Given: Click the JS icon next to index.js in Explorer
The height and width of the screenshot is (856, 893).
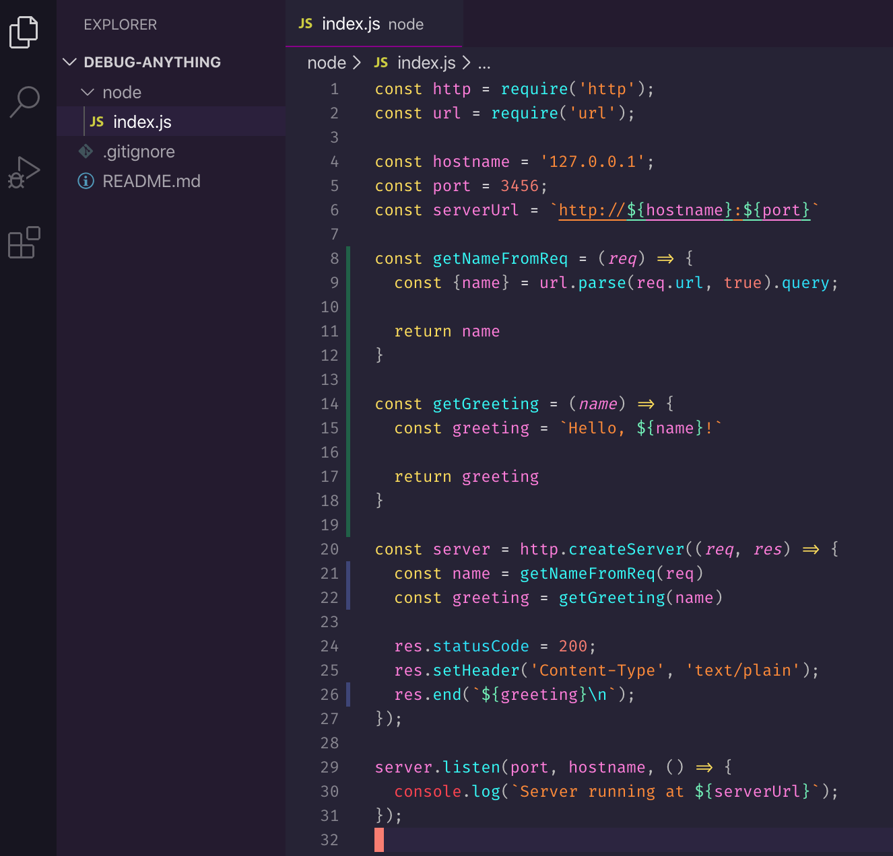Looking at the screenshot, I should (96, 122).
